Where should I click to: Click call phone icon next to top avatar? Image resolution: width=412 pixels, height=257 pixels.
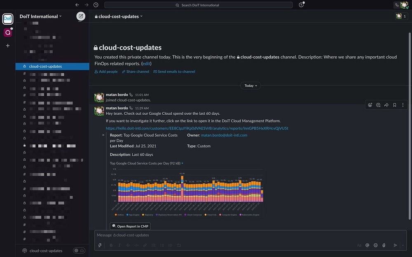397,5
